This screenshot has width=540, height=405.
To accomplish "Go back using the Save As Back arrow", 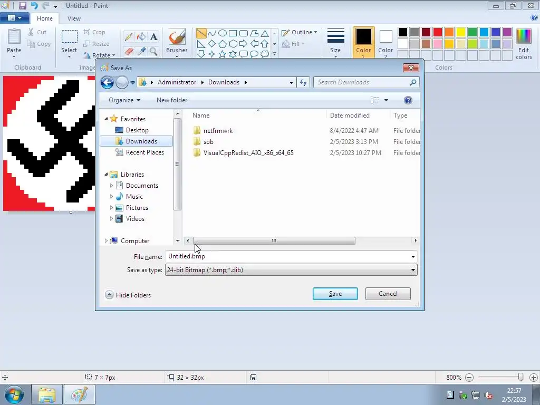I will [107, 82].
